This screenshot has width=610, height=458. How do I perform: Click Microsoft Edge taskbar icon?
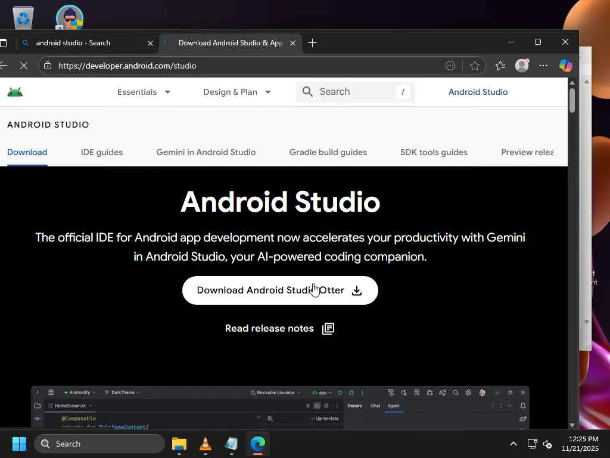(x=257, y=444)
